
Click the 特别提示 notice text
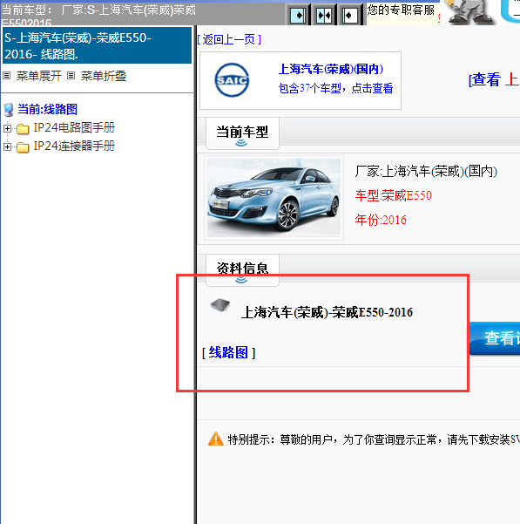[x=374, y=439]
